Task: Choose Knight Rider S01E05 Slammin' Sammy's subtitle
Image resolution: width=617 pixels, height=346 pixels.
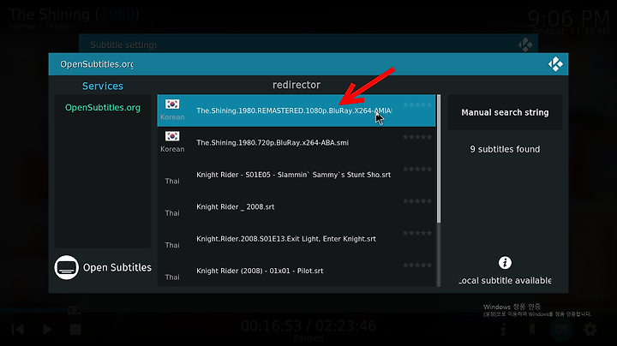Action: (296, 175)
